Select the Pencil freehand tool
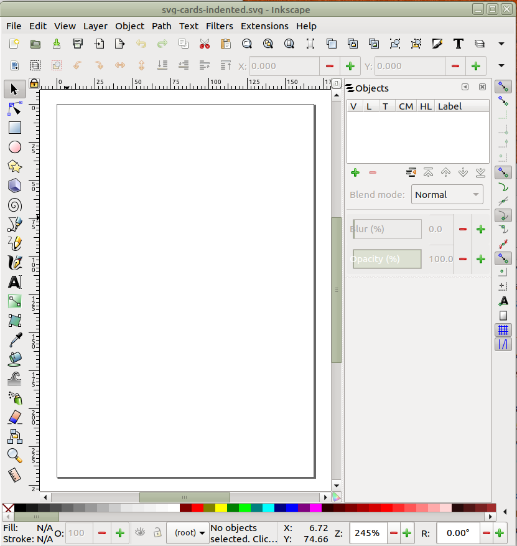The height and width of the screenshot is (546, 517). (x=14, y=243)
